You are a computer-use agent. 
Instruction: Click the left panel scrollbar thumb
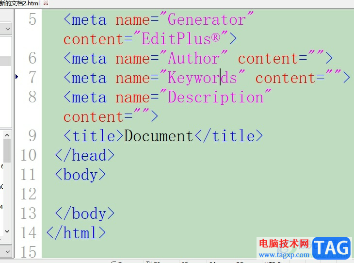click(x=7, y=151)
